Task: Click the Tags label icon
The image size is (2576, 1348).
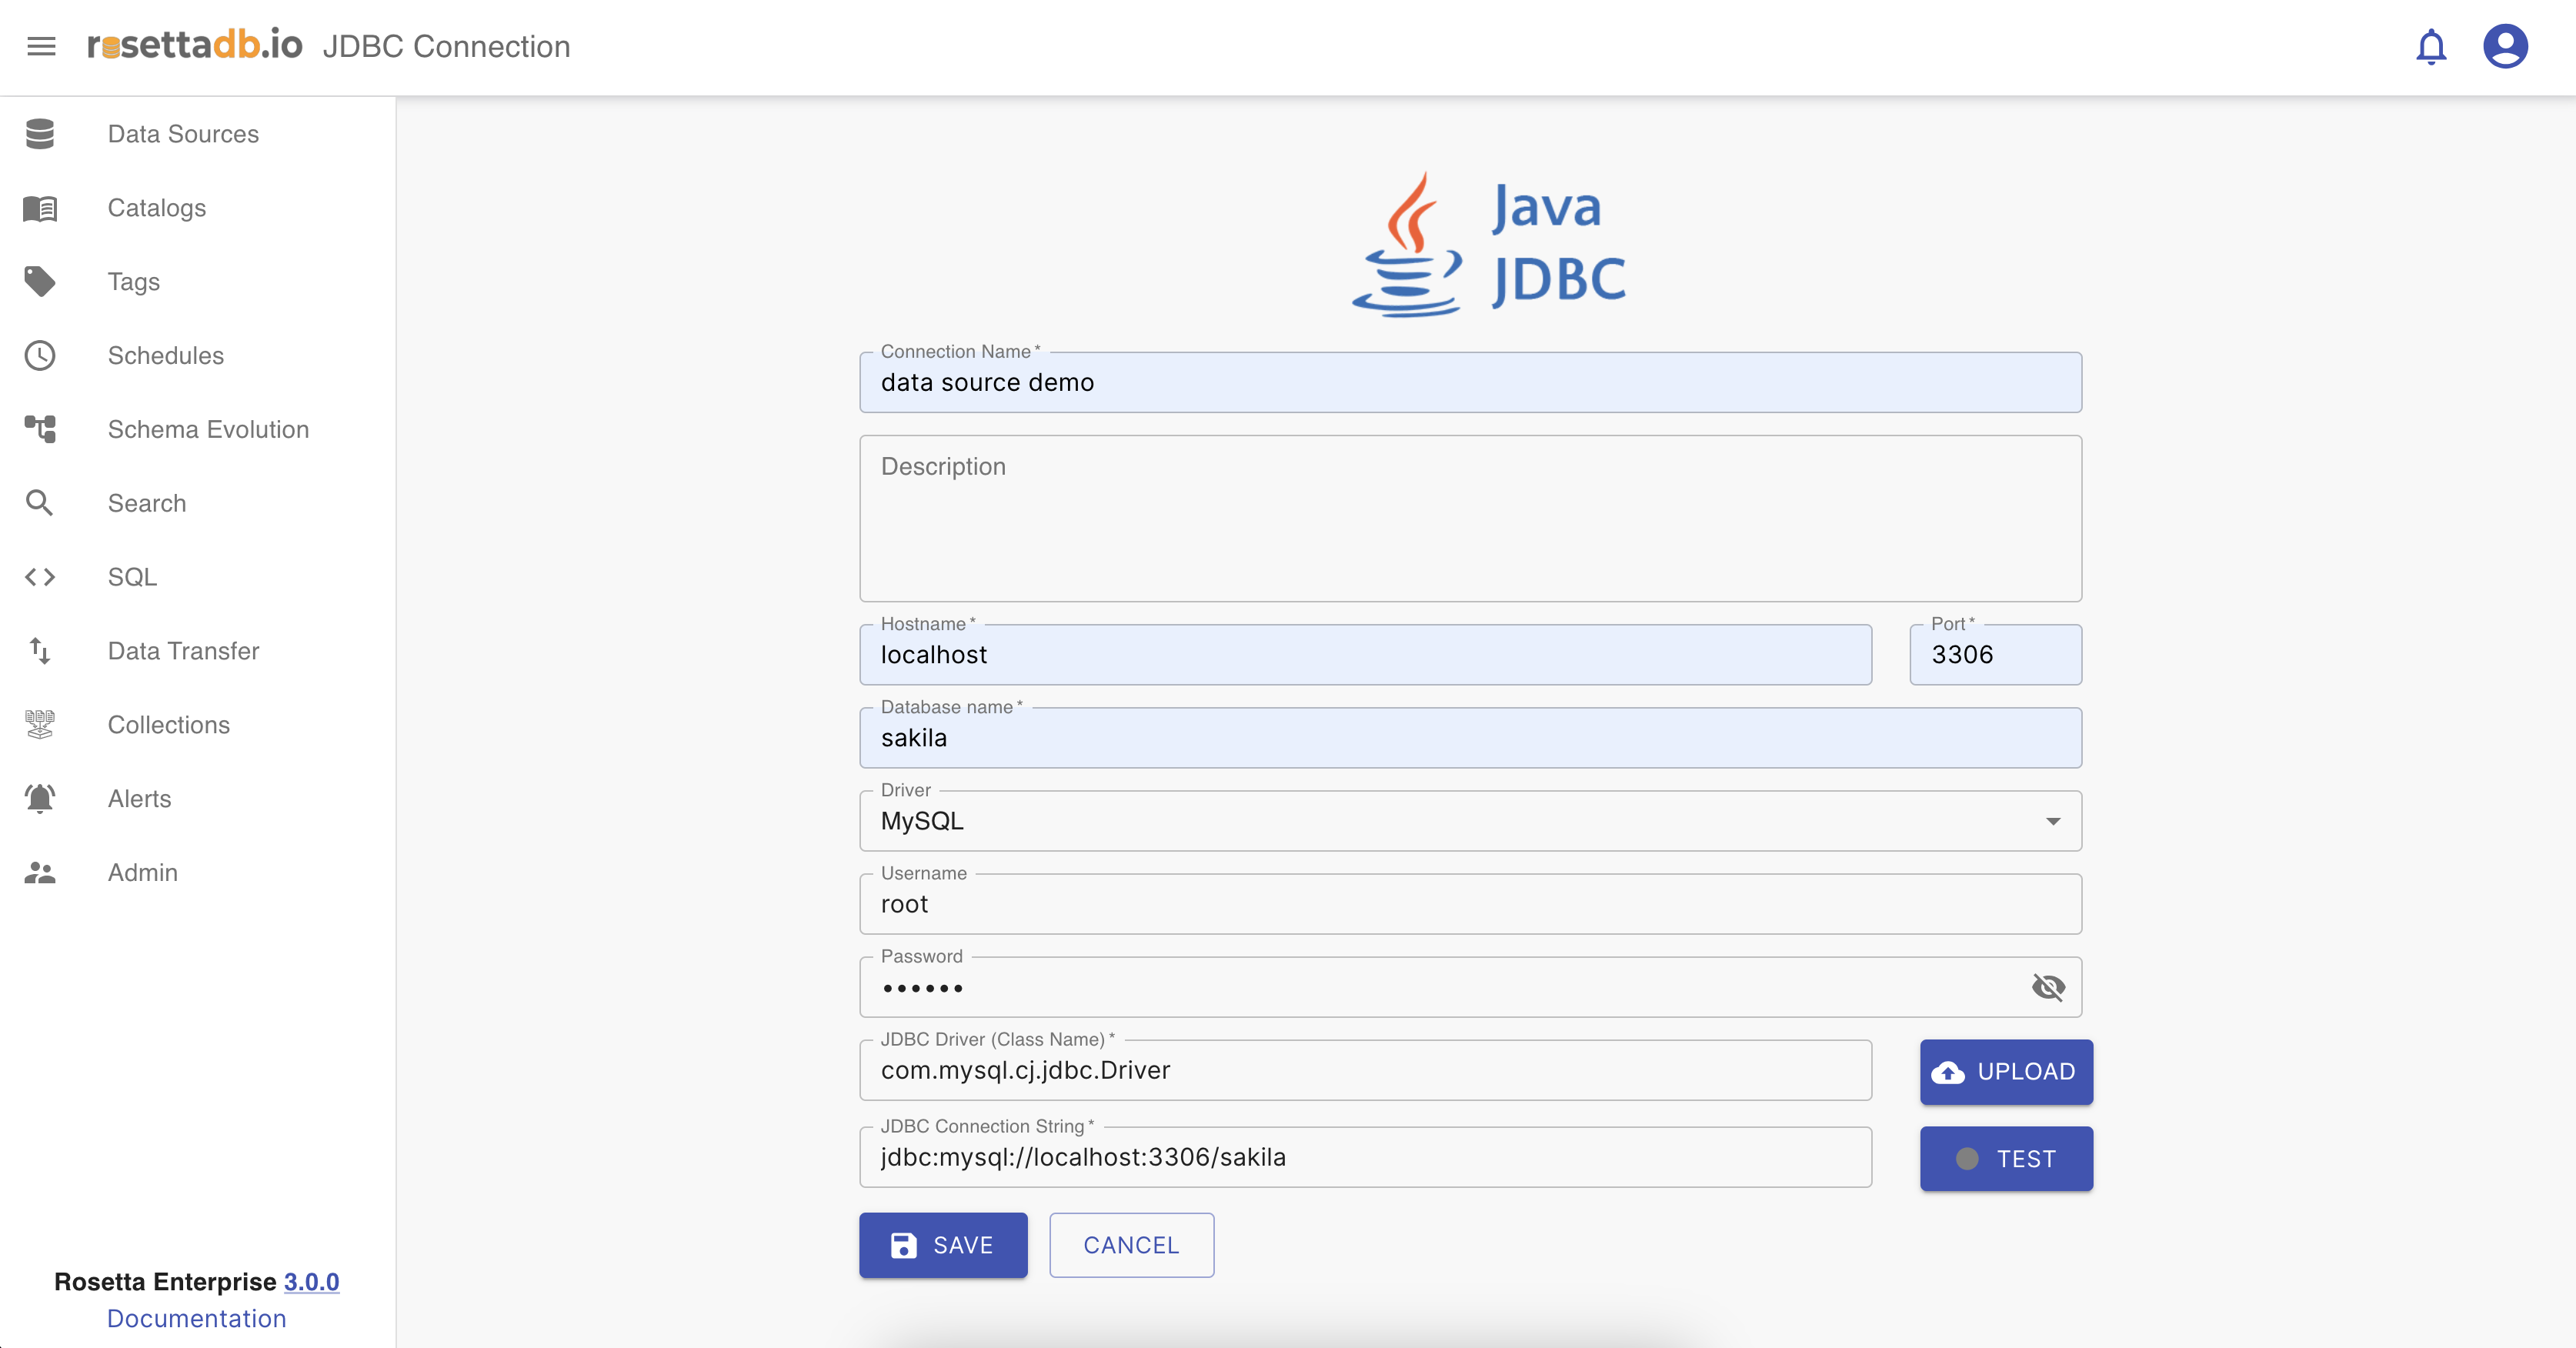Action: click(40, 282)
